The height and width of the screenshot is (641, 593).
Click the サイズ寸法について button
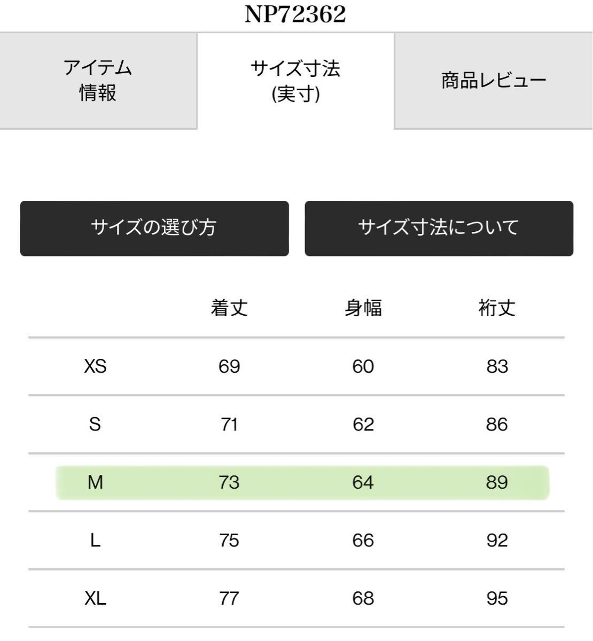pyautogui.click(x=439, y=228)
